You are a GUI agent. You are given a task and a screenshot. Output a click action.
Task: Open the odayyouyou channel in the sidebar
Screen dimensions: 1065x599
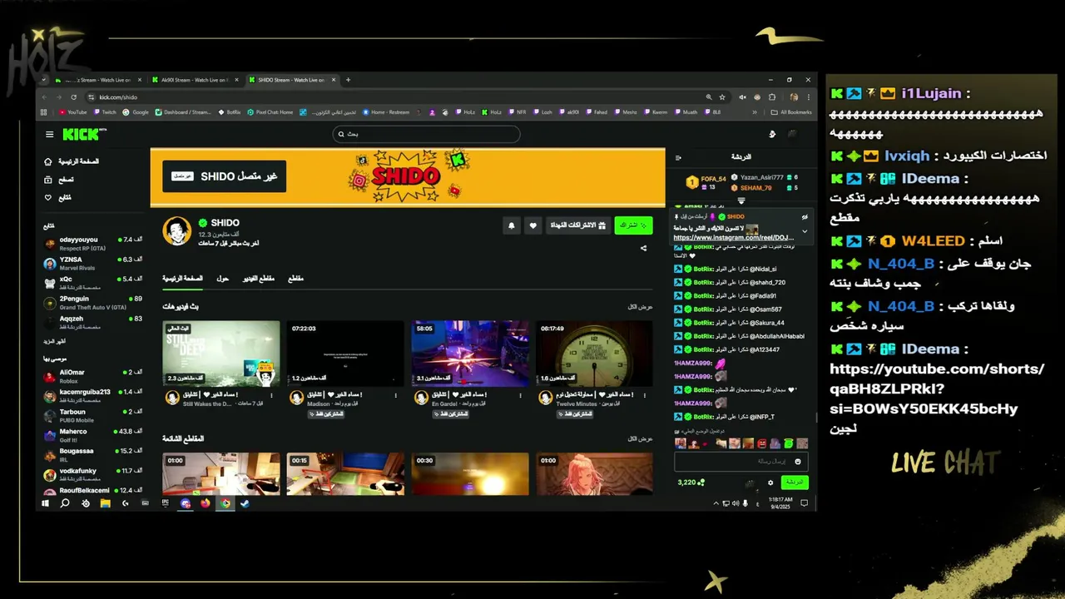click(x=93, y=244)
